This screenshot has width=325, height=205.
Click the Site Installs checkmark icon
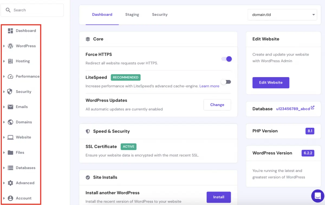88,177
